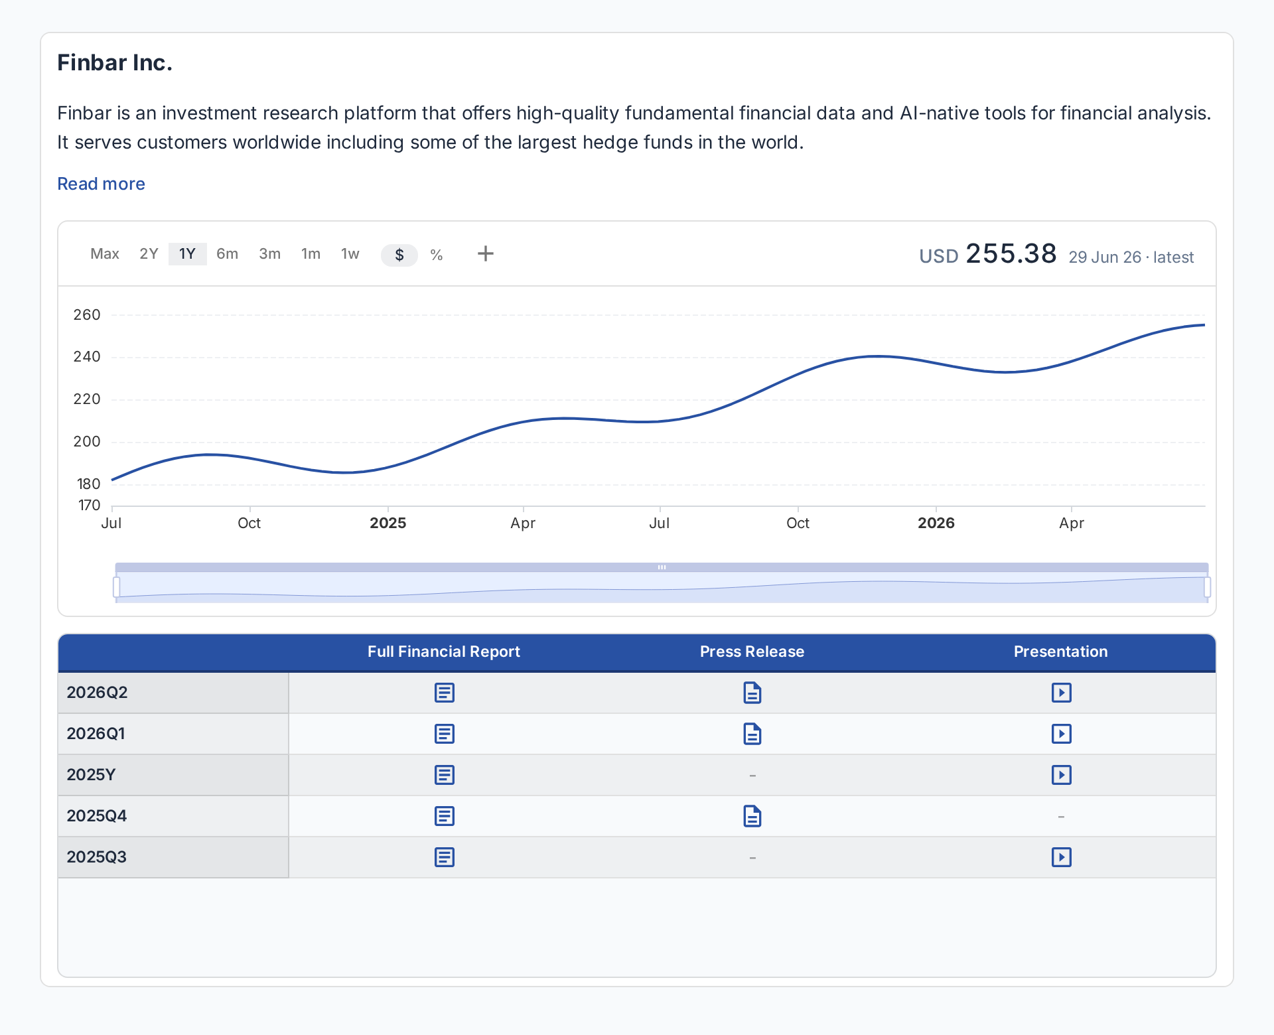Open the 2026Q2 full financial report icon
This screenshot has height=1035, width=1274.
pos(444,693)
